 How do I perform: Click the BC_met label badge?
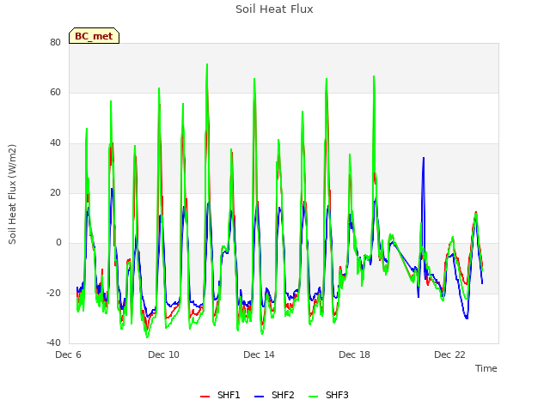pyautogui.click(x=94, y=36)
